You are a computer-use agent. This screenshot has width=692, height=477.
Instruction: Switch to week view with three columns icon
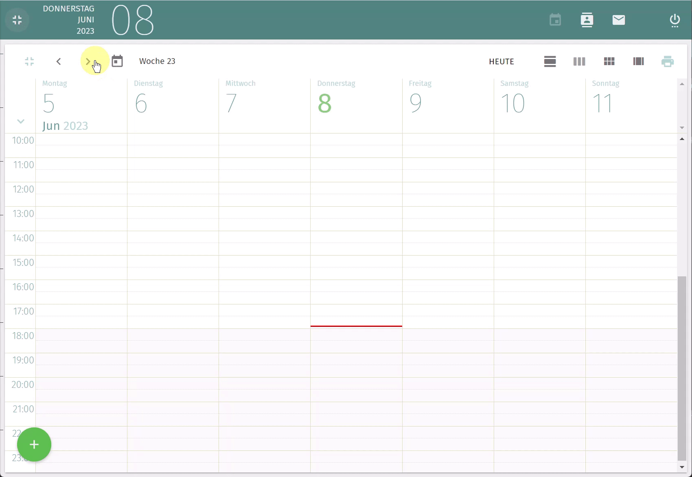click(579, 61)
